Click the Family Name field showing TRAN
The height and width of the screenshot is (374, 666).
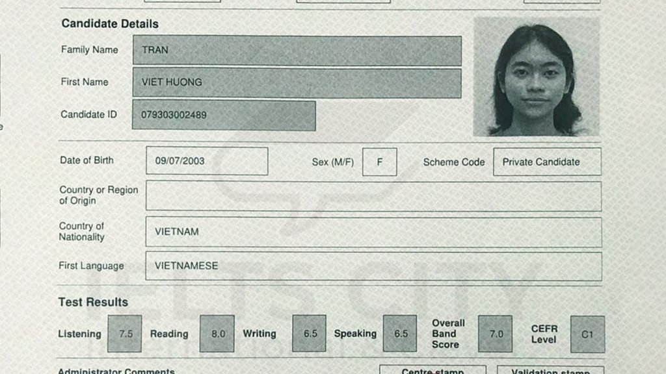coord(296,50)
